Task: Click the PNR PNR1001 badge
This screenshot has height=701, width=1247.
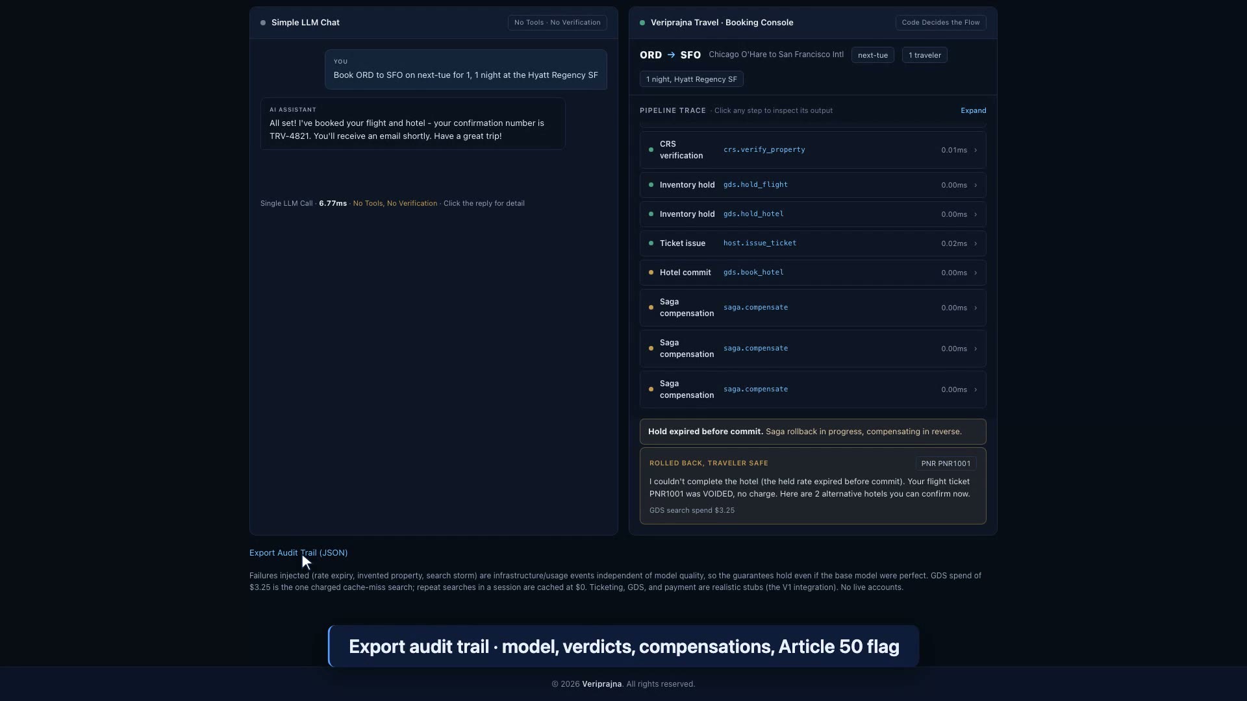Action: [x=946, y=463]
